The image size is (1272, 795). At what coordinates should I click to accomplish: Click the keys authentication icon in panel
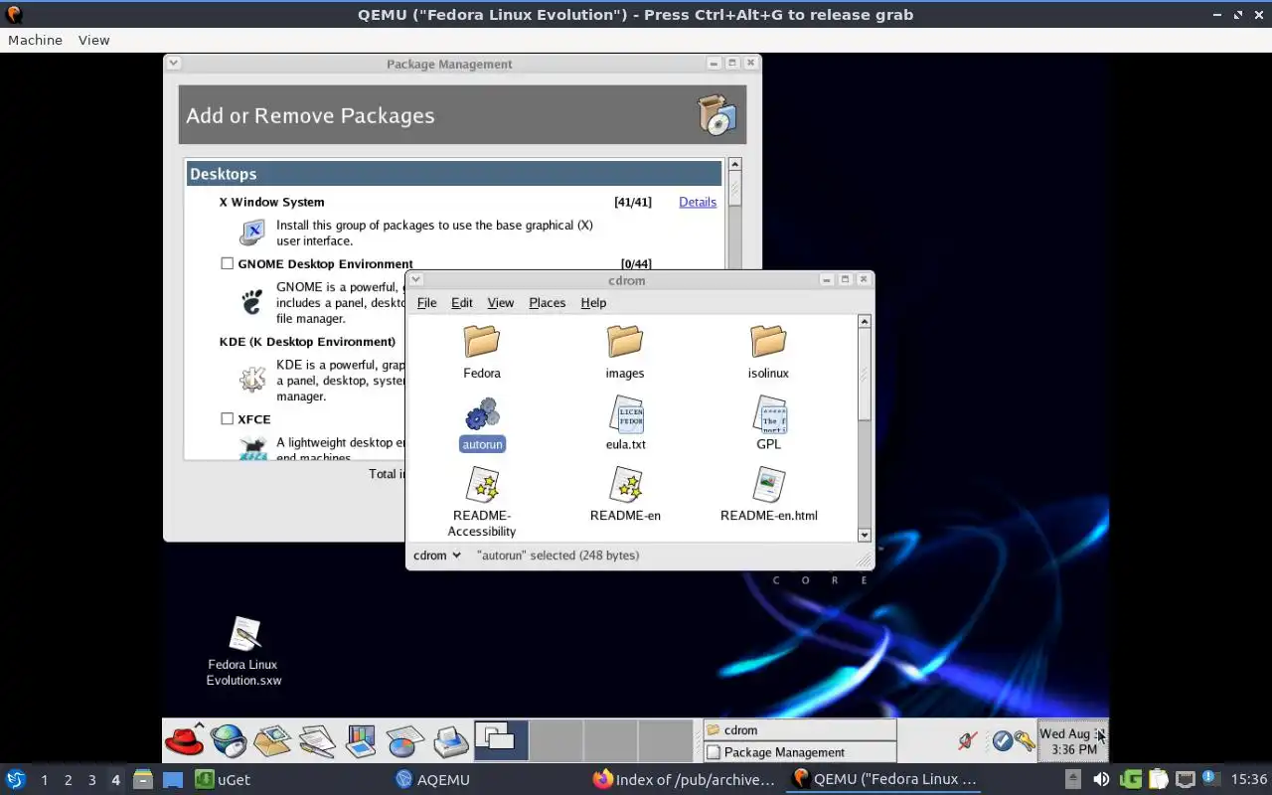point(1024,741)
